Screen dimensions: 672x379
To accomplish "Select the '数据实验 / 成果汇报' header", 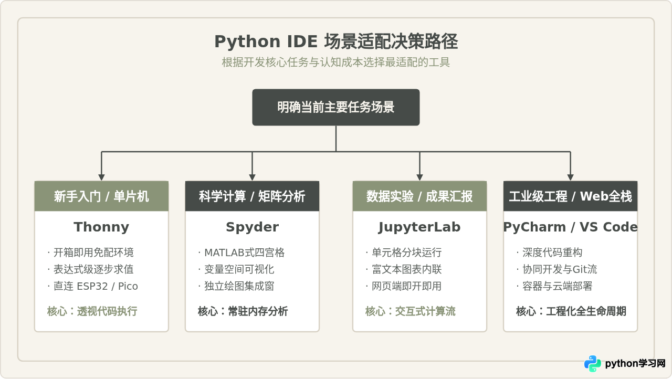I will (x=419, y=196).
